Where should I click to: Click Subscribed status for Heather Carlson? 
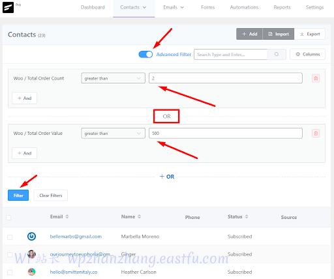(x=239, y=272)
